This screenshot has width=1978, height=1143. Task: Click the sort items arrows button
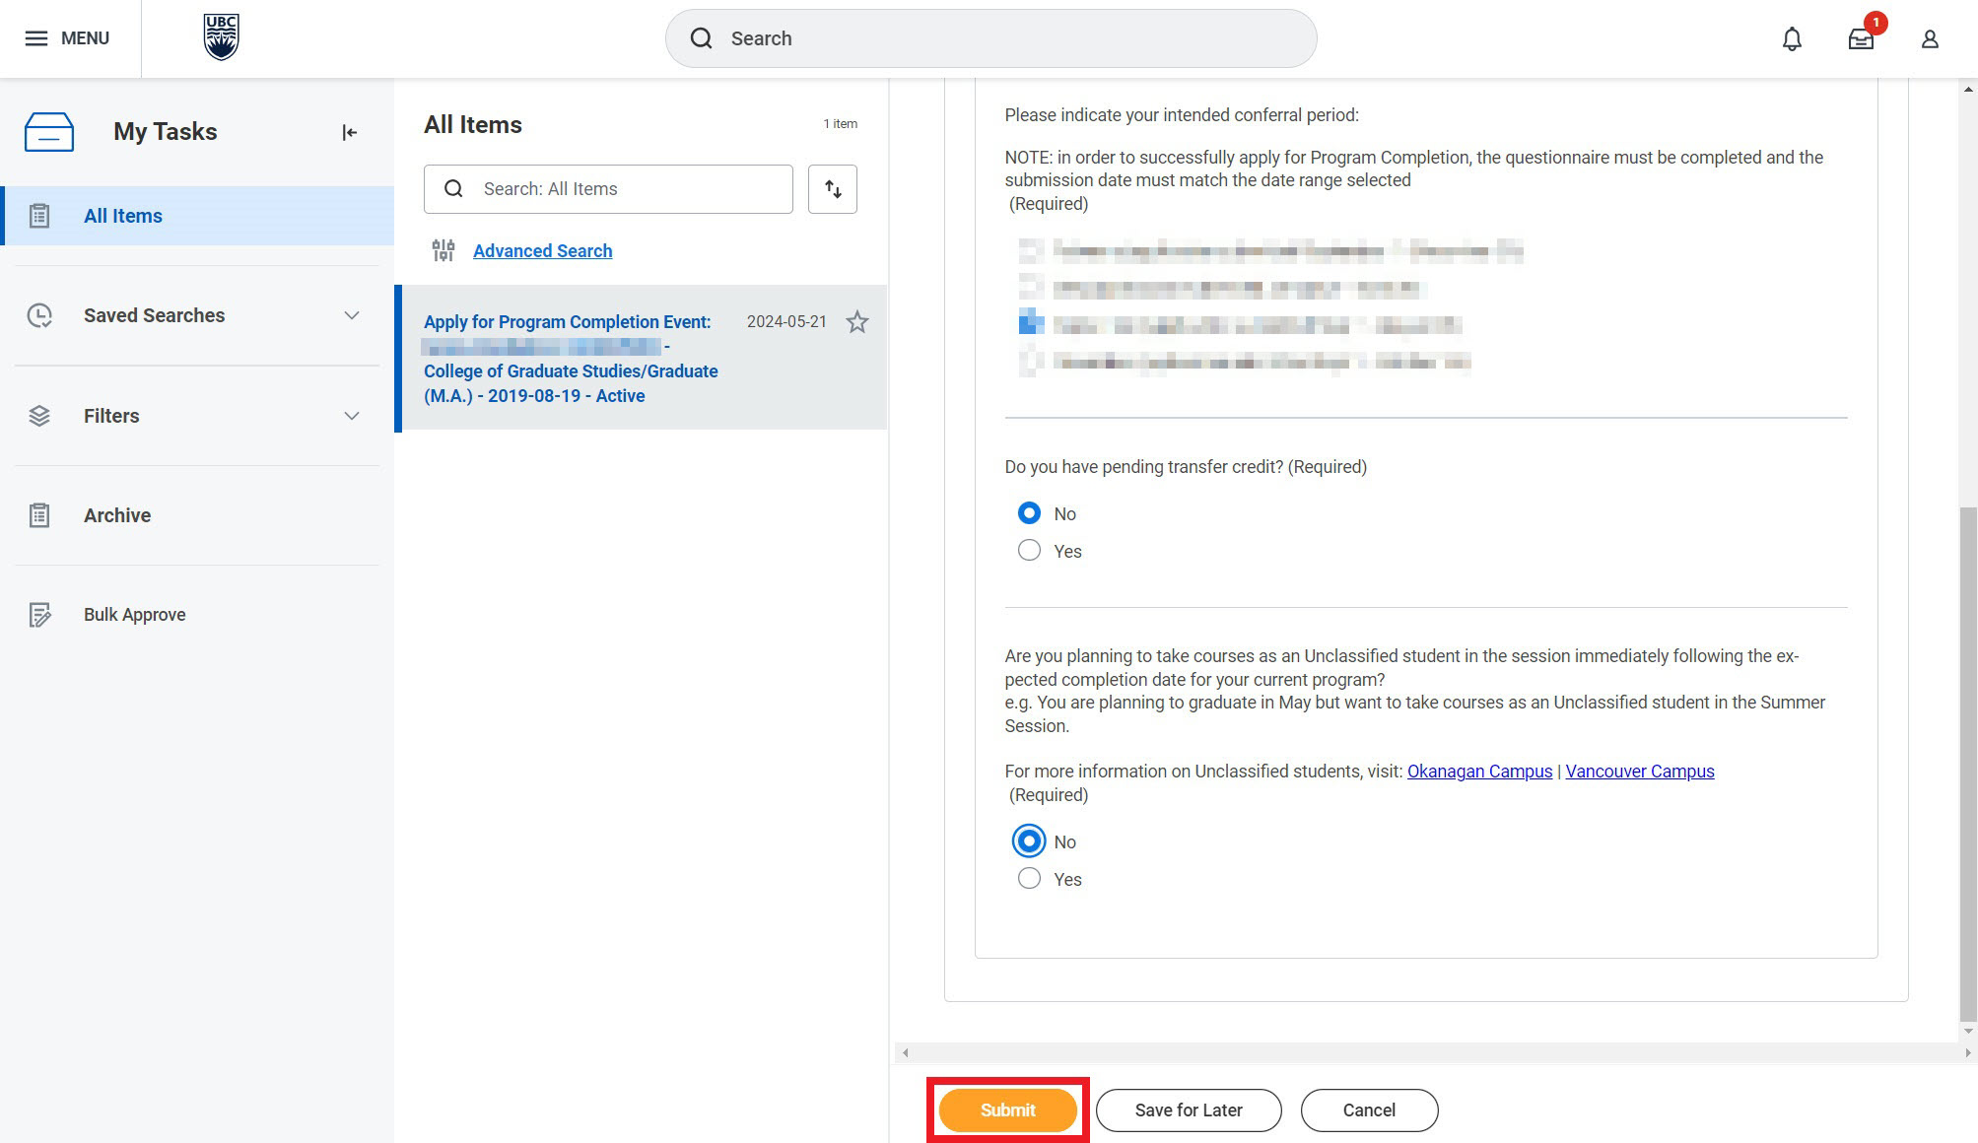pyautogui.click(x=832, y=188)
